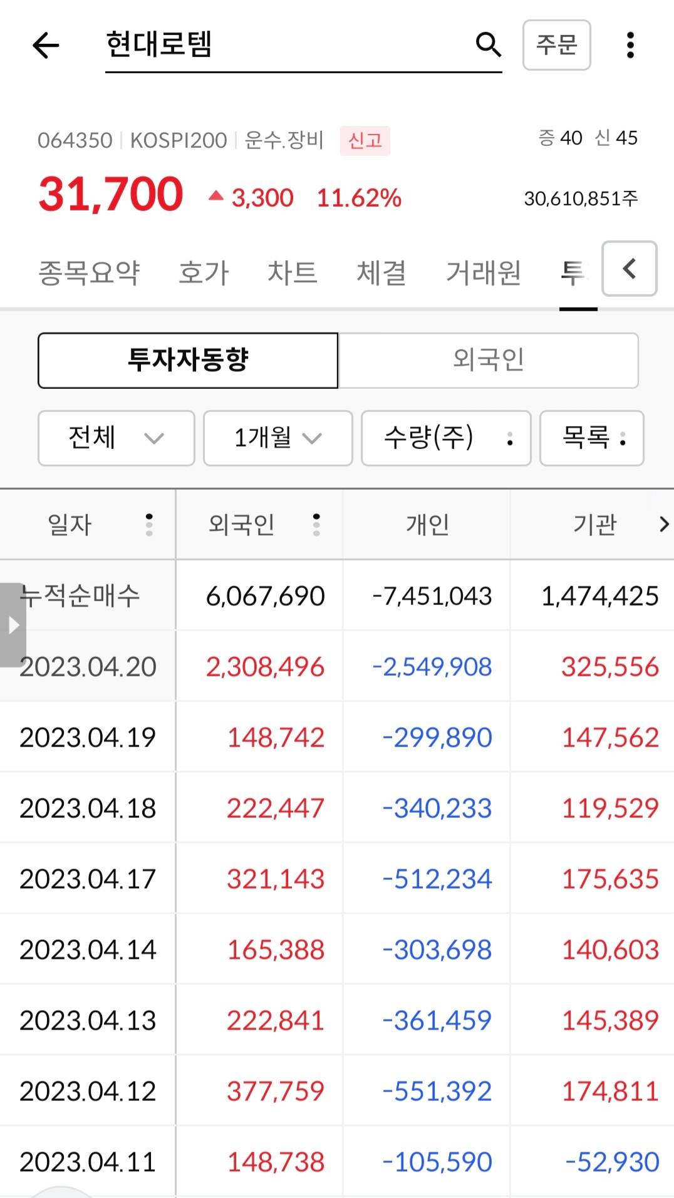Select the 외국인 segment
674x1198 pixels.
tap(489, 361)
